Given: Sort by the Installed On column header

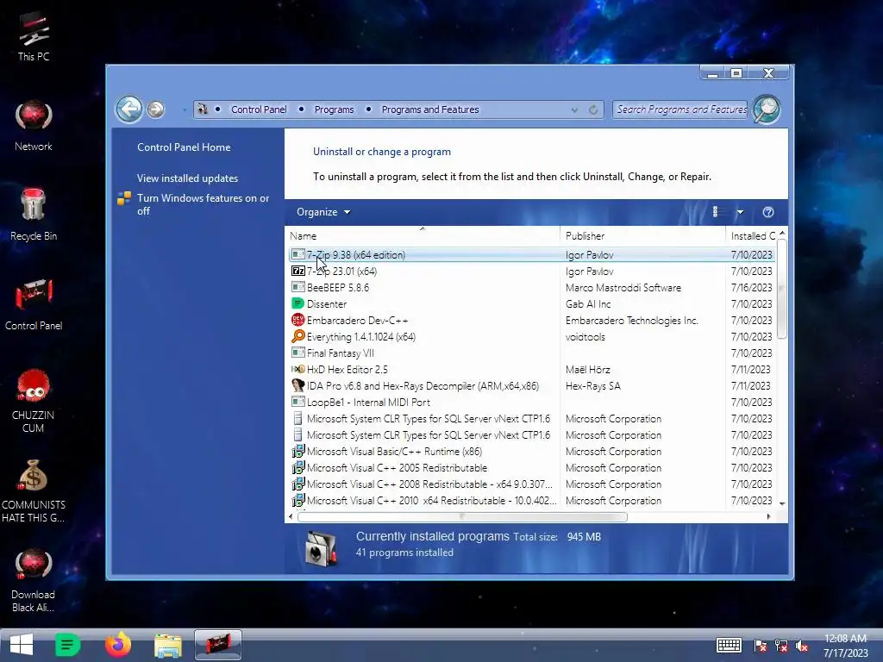Looking at the screenshot, I should pos(752,235).
